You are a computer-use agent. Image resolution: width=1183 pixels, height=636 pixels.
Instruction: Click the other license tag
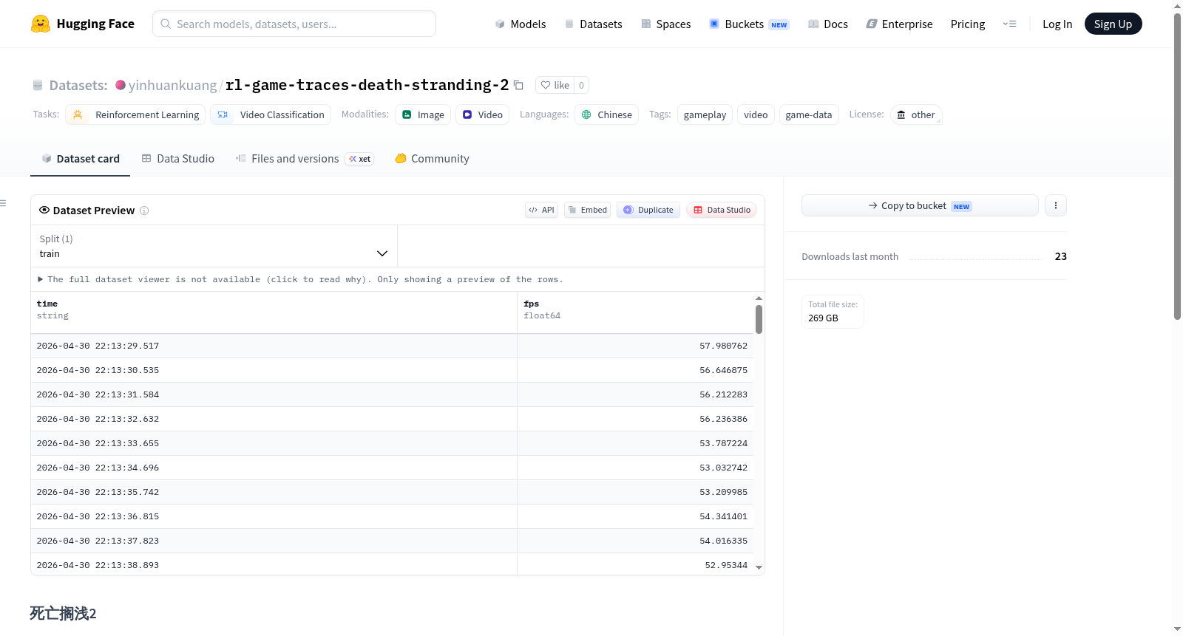coord(916,114)
